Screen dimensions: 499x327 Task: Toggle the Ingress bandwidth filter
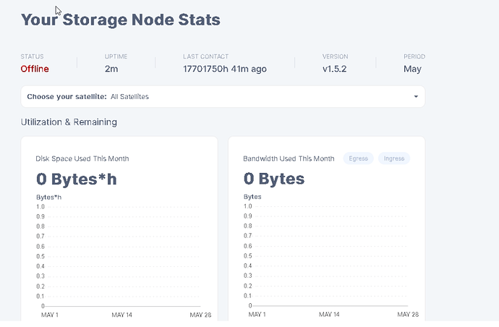tap(394, 158)
